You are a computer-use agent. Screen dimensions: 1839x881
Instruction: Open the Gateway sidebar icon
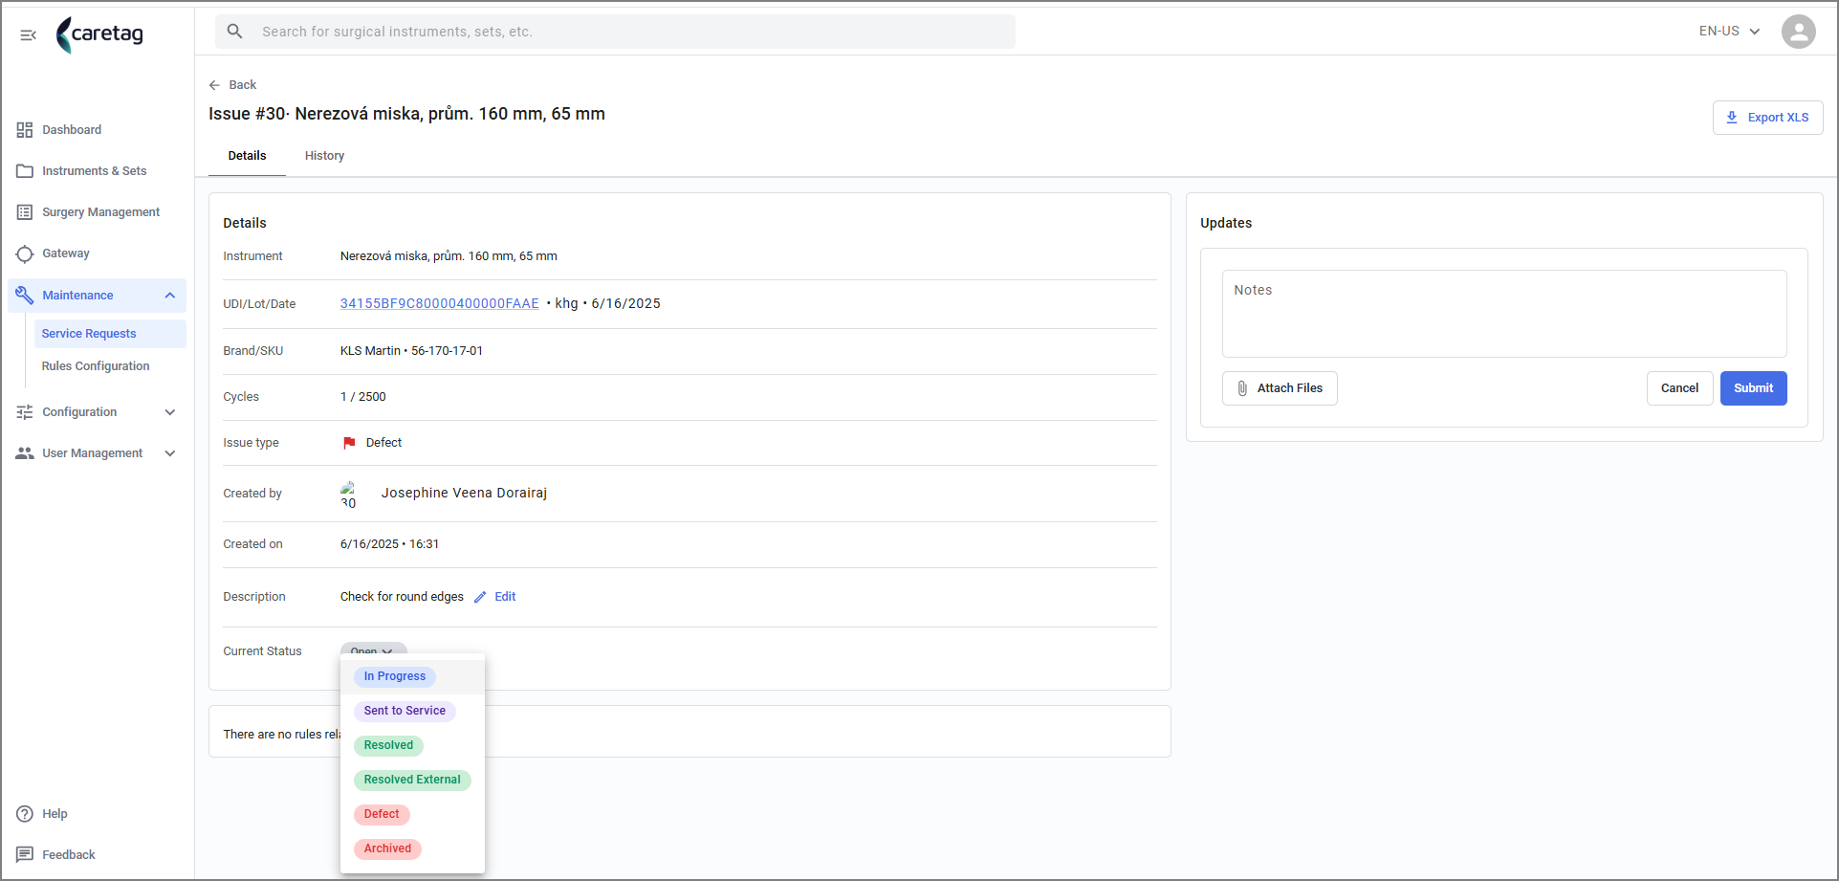(x=25, y=253)
